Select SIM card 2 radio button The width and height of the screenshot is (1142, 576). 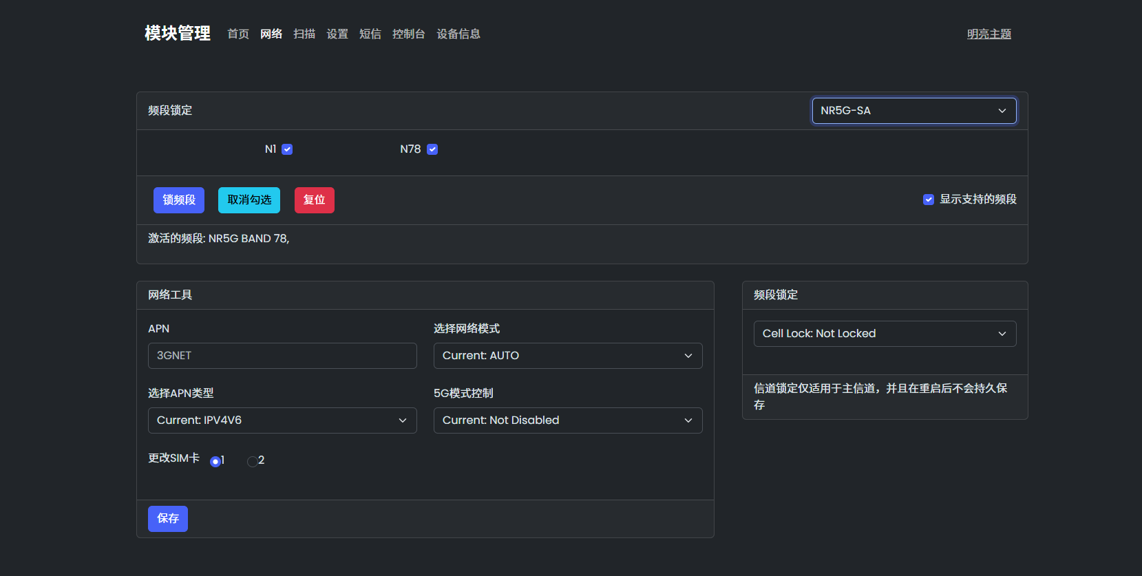click(x=253, y=461)
